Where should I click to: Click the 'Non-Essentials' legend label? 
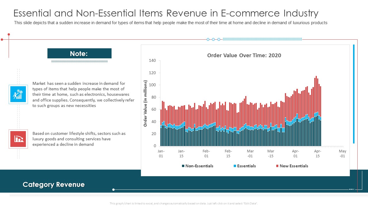click(x=199, y=166)
